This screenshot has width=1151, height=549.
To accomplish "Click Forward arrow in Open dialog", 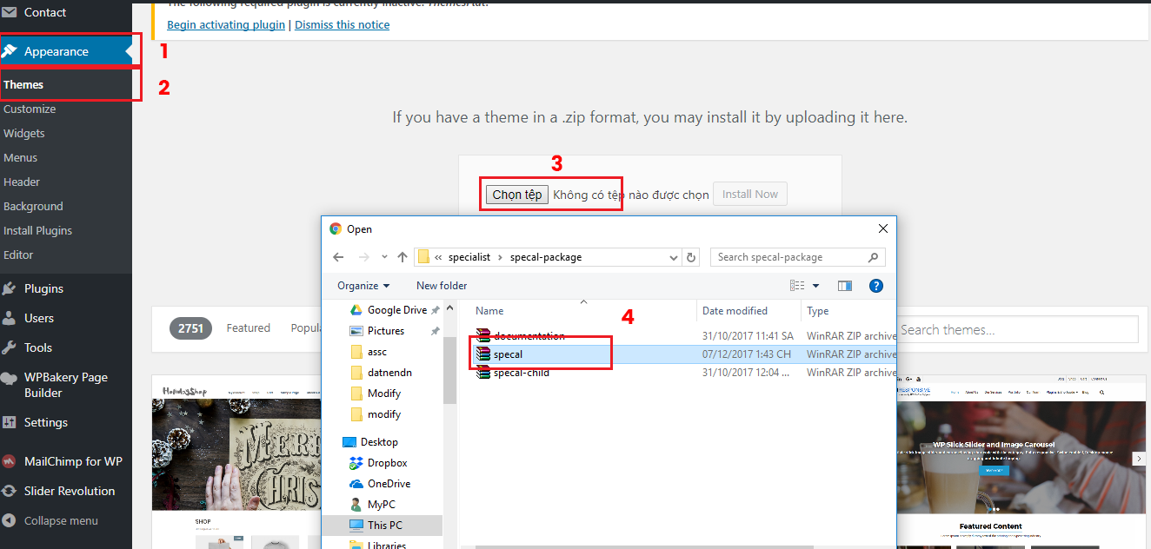I will (365, 257).
